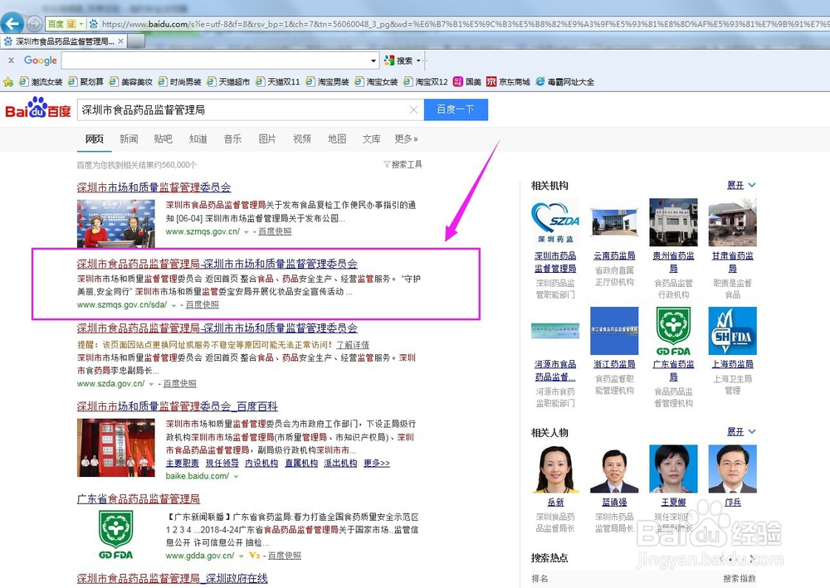Open the 潮流女装 bookmark

click(41, 82)
